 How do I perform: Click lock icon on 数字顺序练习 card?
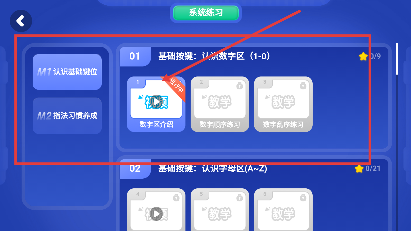tap(240, 85)
